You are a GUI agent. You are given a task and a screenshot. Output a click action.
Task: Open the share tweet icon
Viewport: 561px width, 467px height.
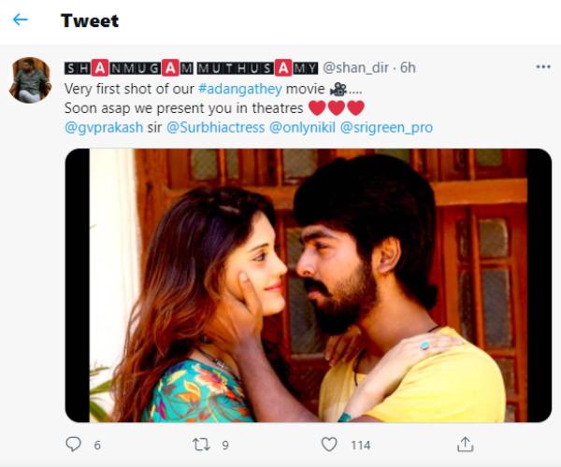(x=466, y=445)
